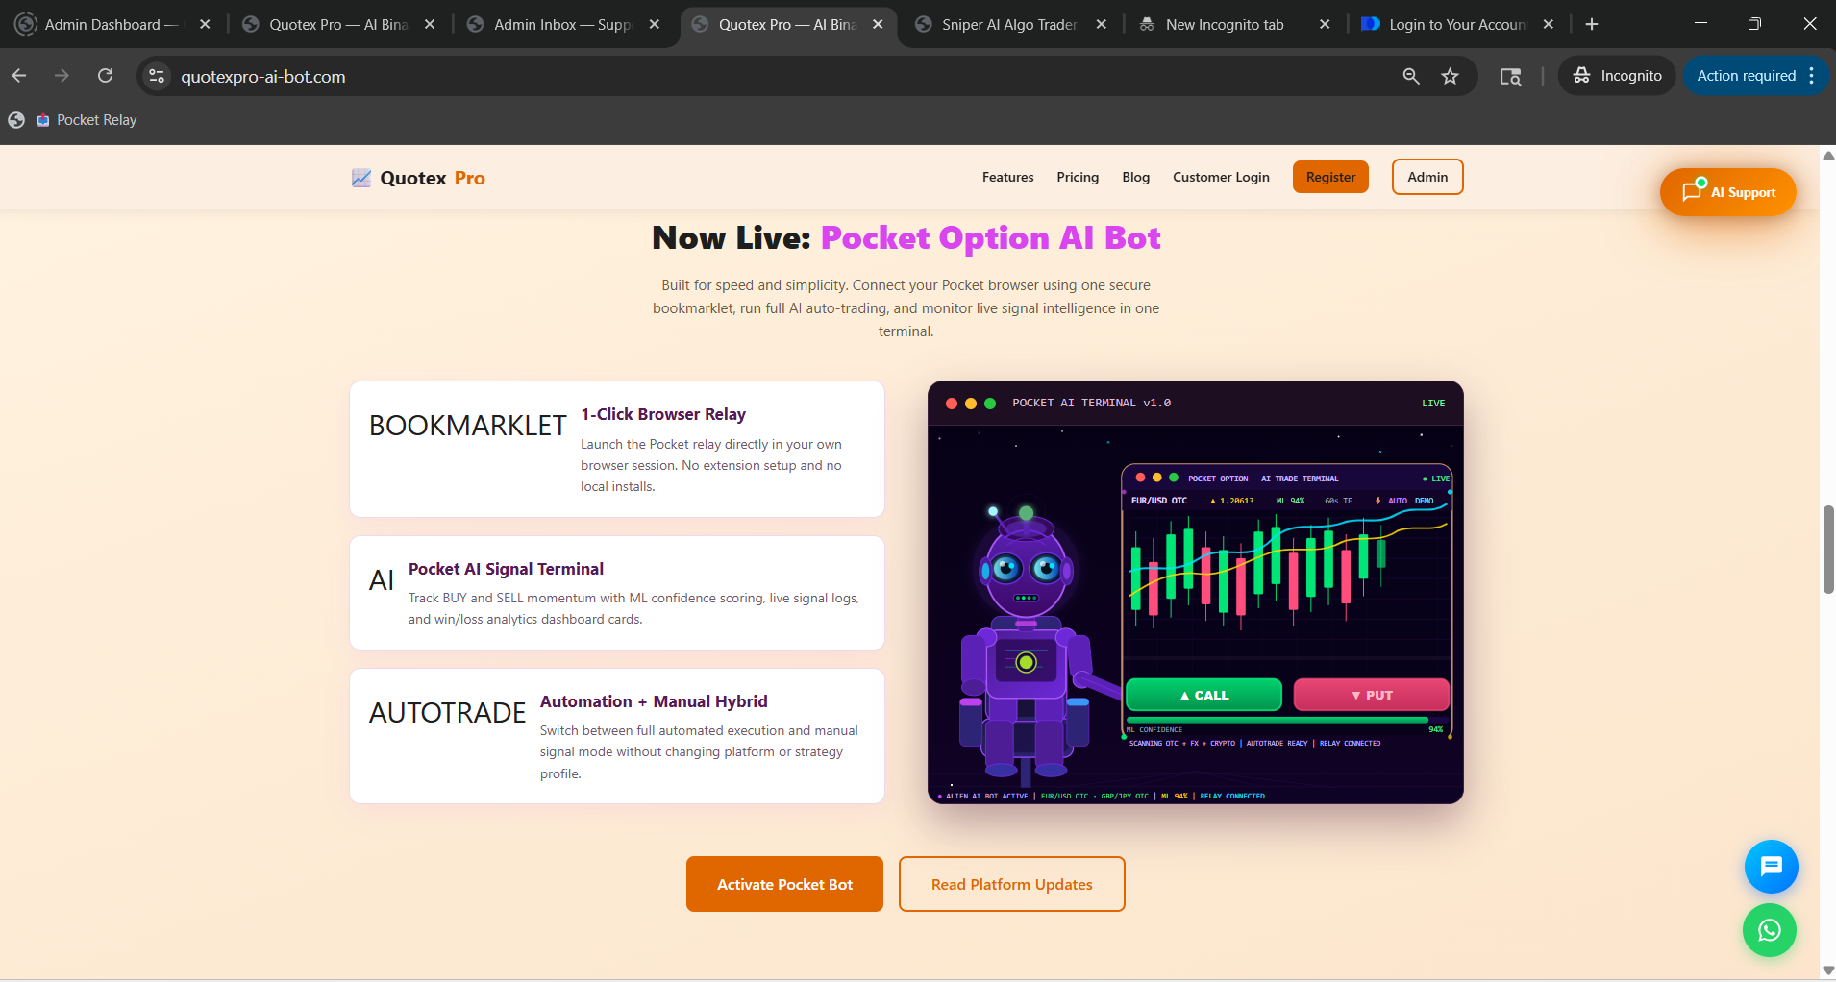Close the first Quotex Pro tab

pos(430,24)
